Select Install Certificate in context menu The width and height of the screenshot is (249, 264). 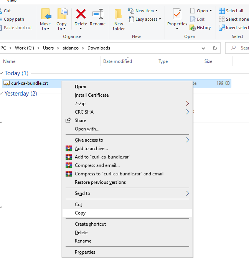[92, 95]
